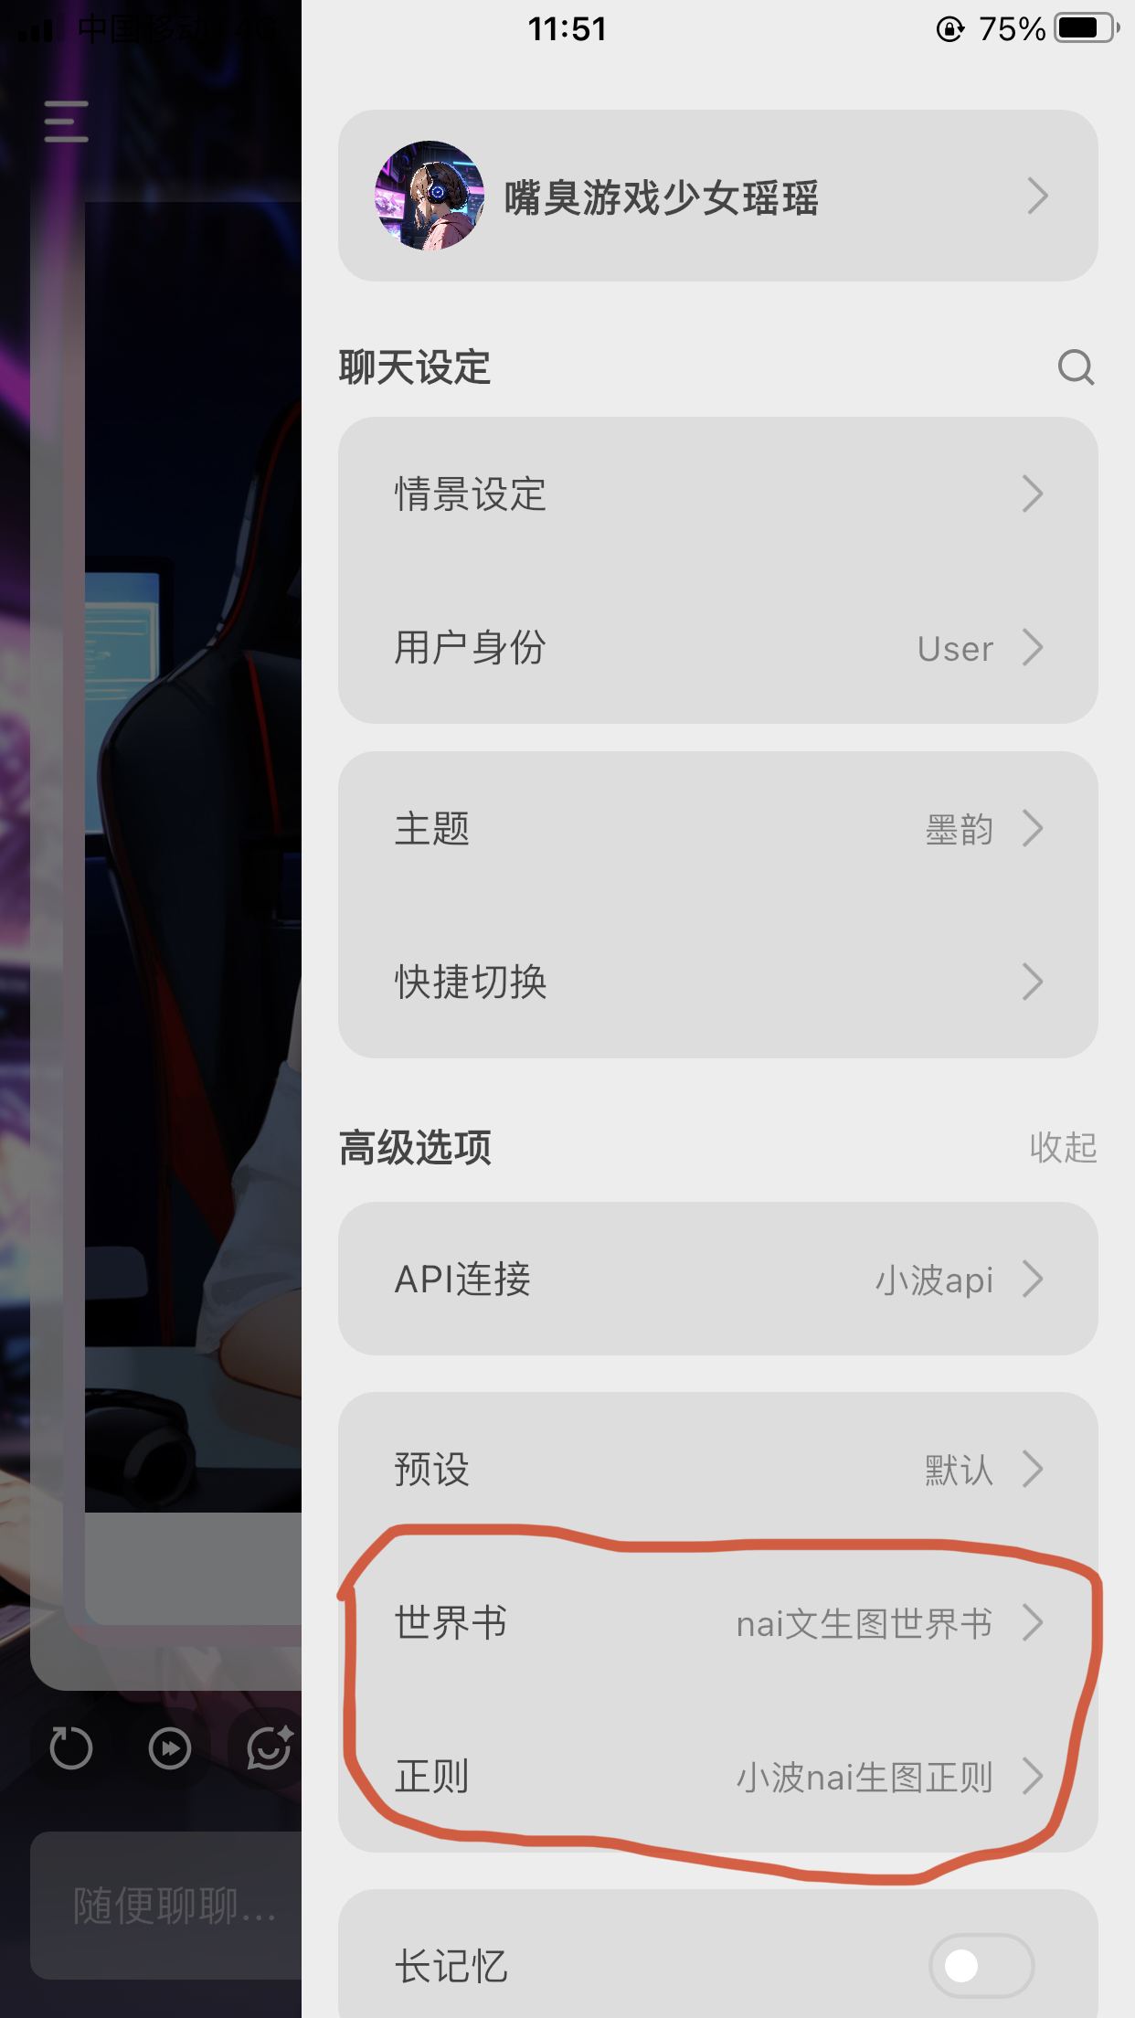
Task: Toggle the 长记忆 switch
Action: 981,1965
